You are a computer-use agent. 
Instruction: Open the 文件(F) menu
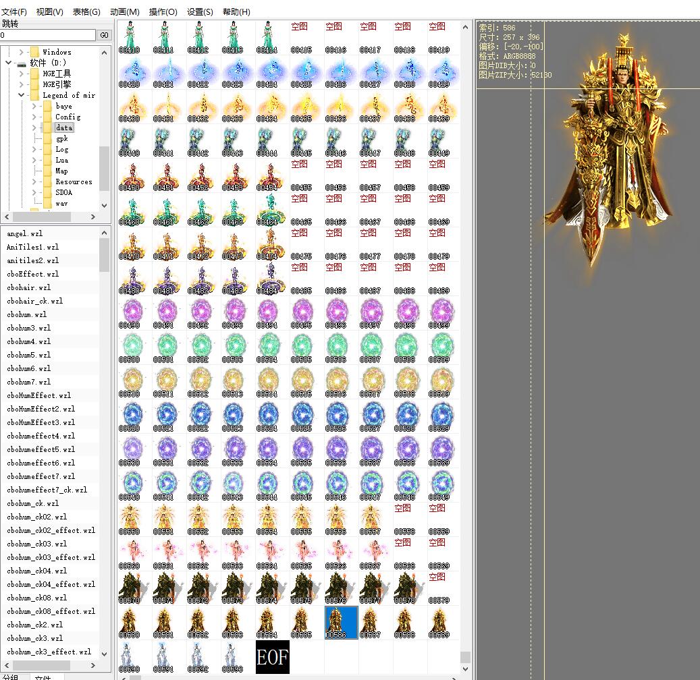pos(14,11)
